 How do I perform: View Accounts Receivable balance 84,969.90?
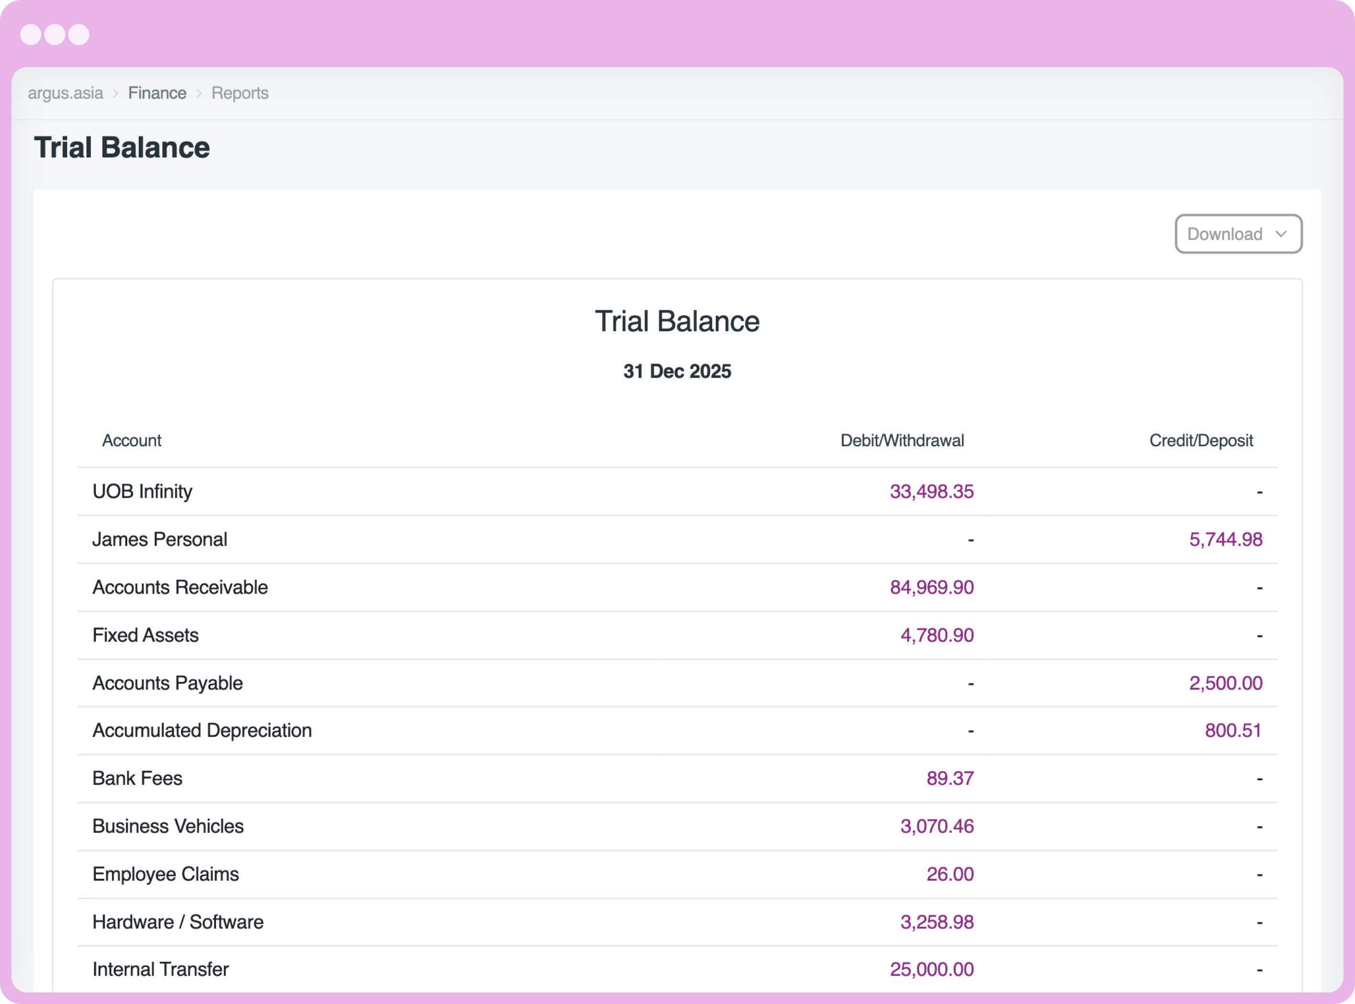(x=930, y=587)
